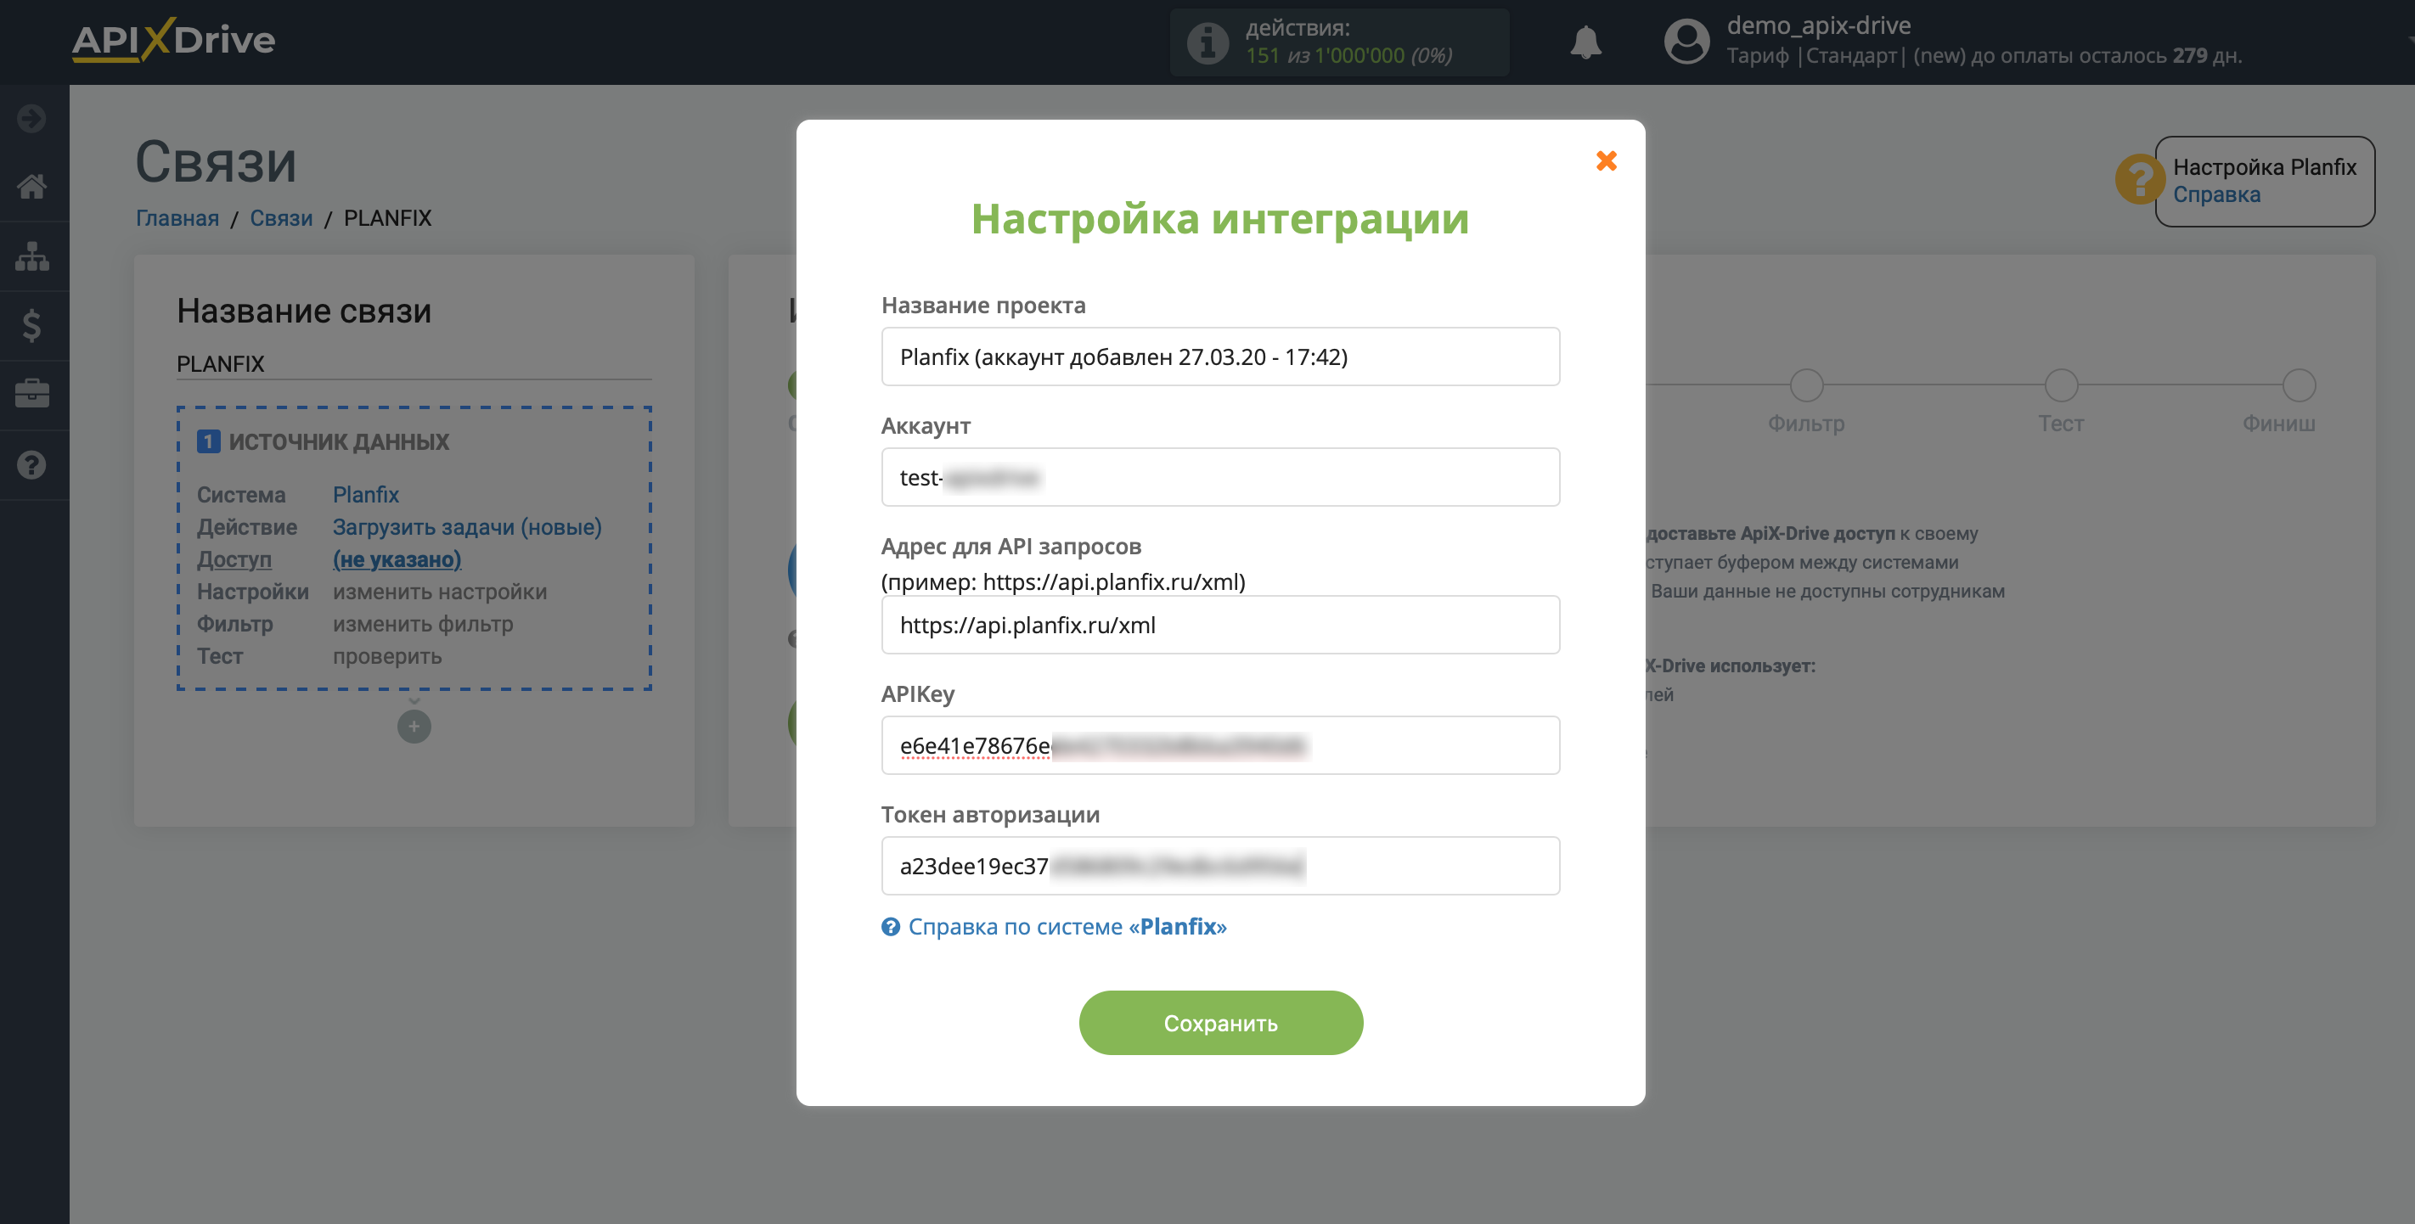
Task: Click проверить test text
Action: pos(387,656)
